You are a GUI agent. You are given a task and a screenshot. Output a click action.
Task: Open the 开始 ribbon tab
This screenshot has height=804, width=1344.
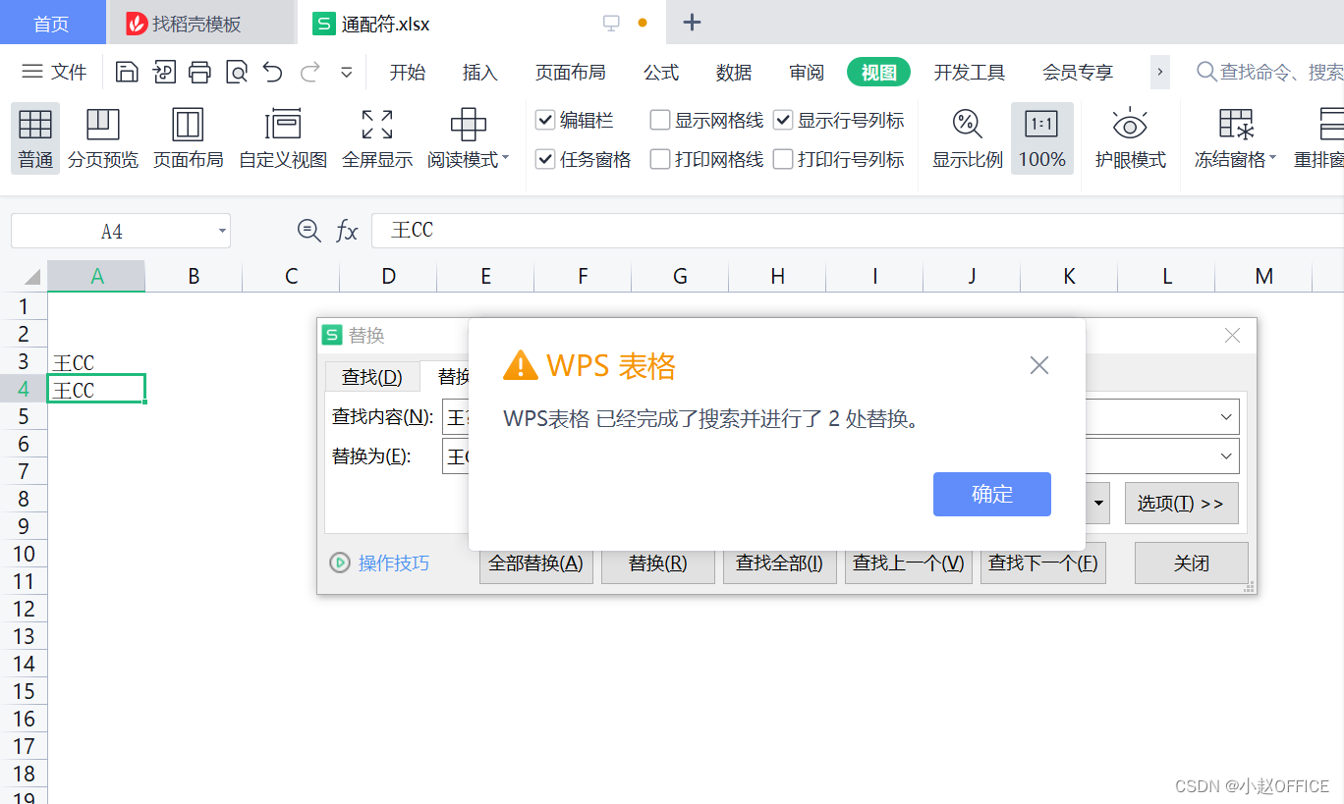(x=408, y=72)
